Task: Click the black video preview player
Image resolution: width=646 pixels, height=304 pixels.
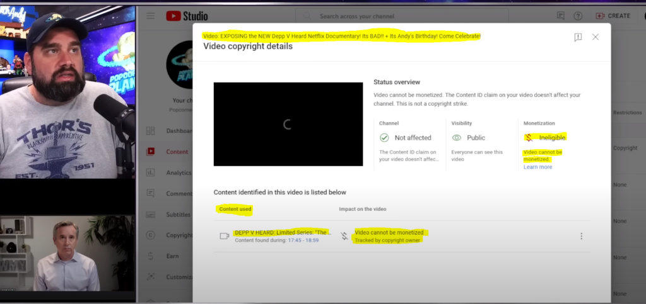Action: click(288, 124)
